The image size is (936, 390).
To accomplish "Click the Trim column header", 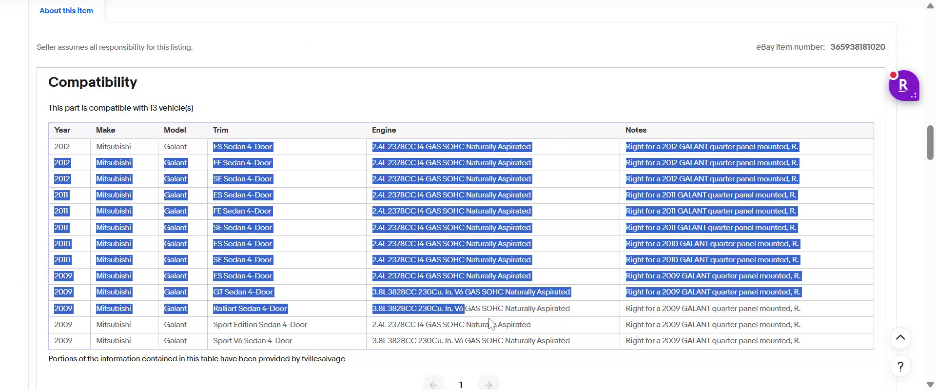I will (x=220, y=130).
